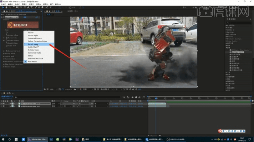Choose Screen Matte in view list
This screenshot has width=254, height=142.
coord(33,44)
